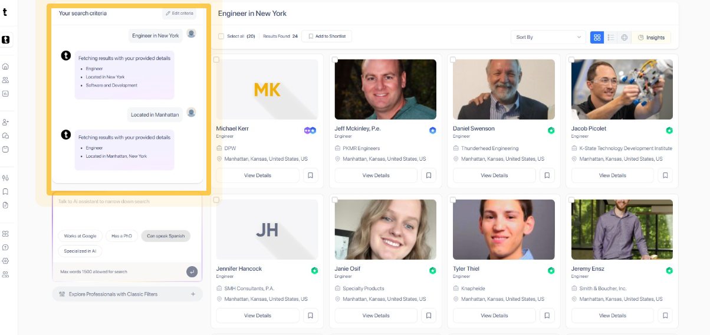710x335 pixels.
Task: Open the settings gear in sidebar
Action: point(6,261)
